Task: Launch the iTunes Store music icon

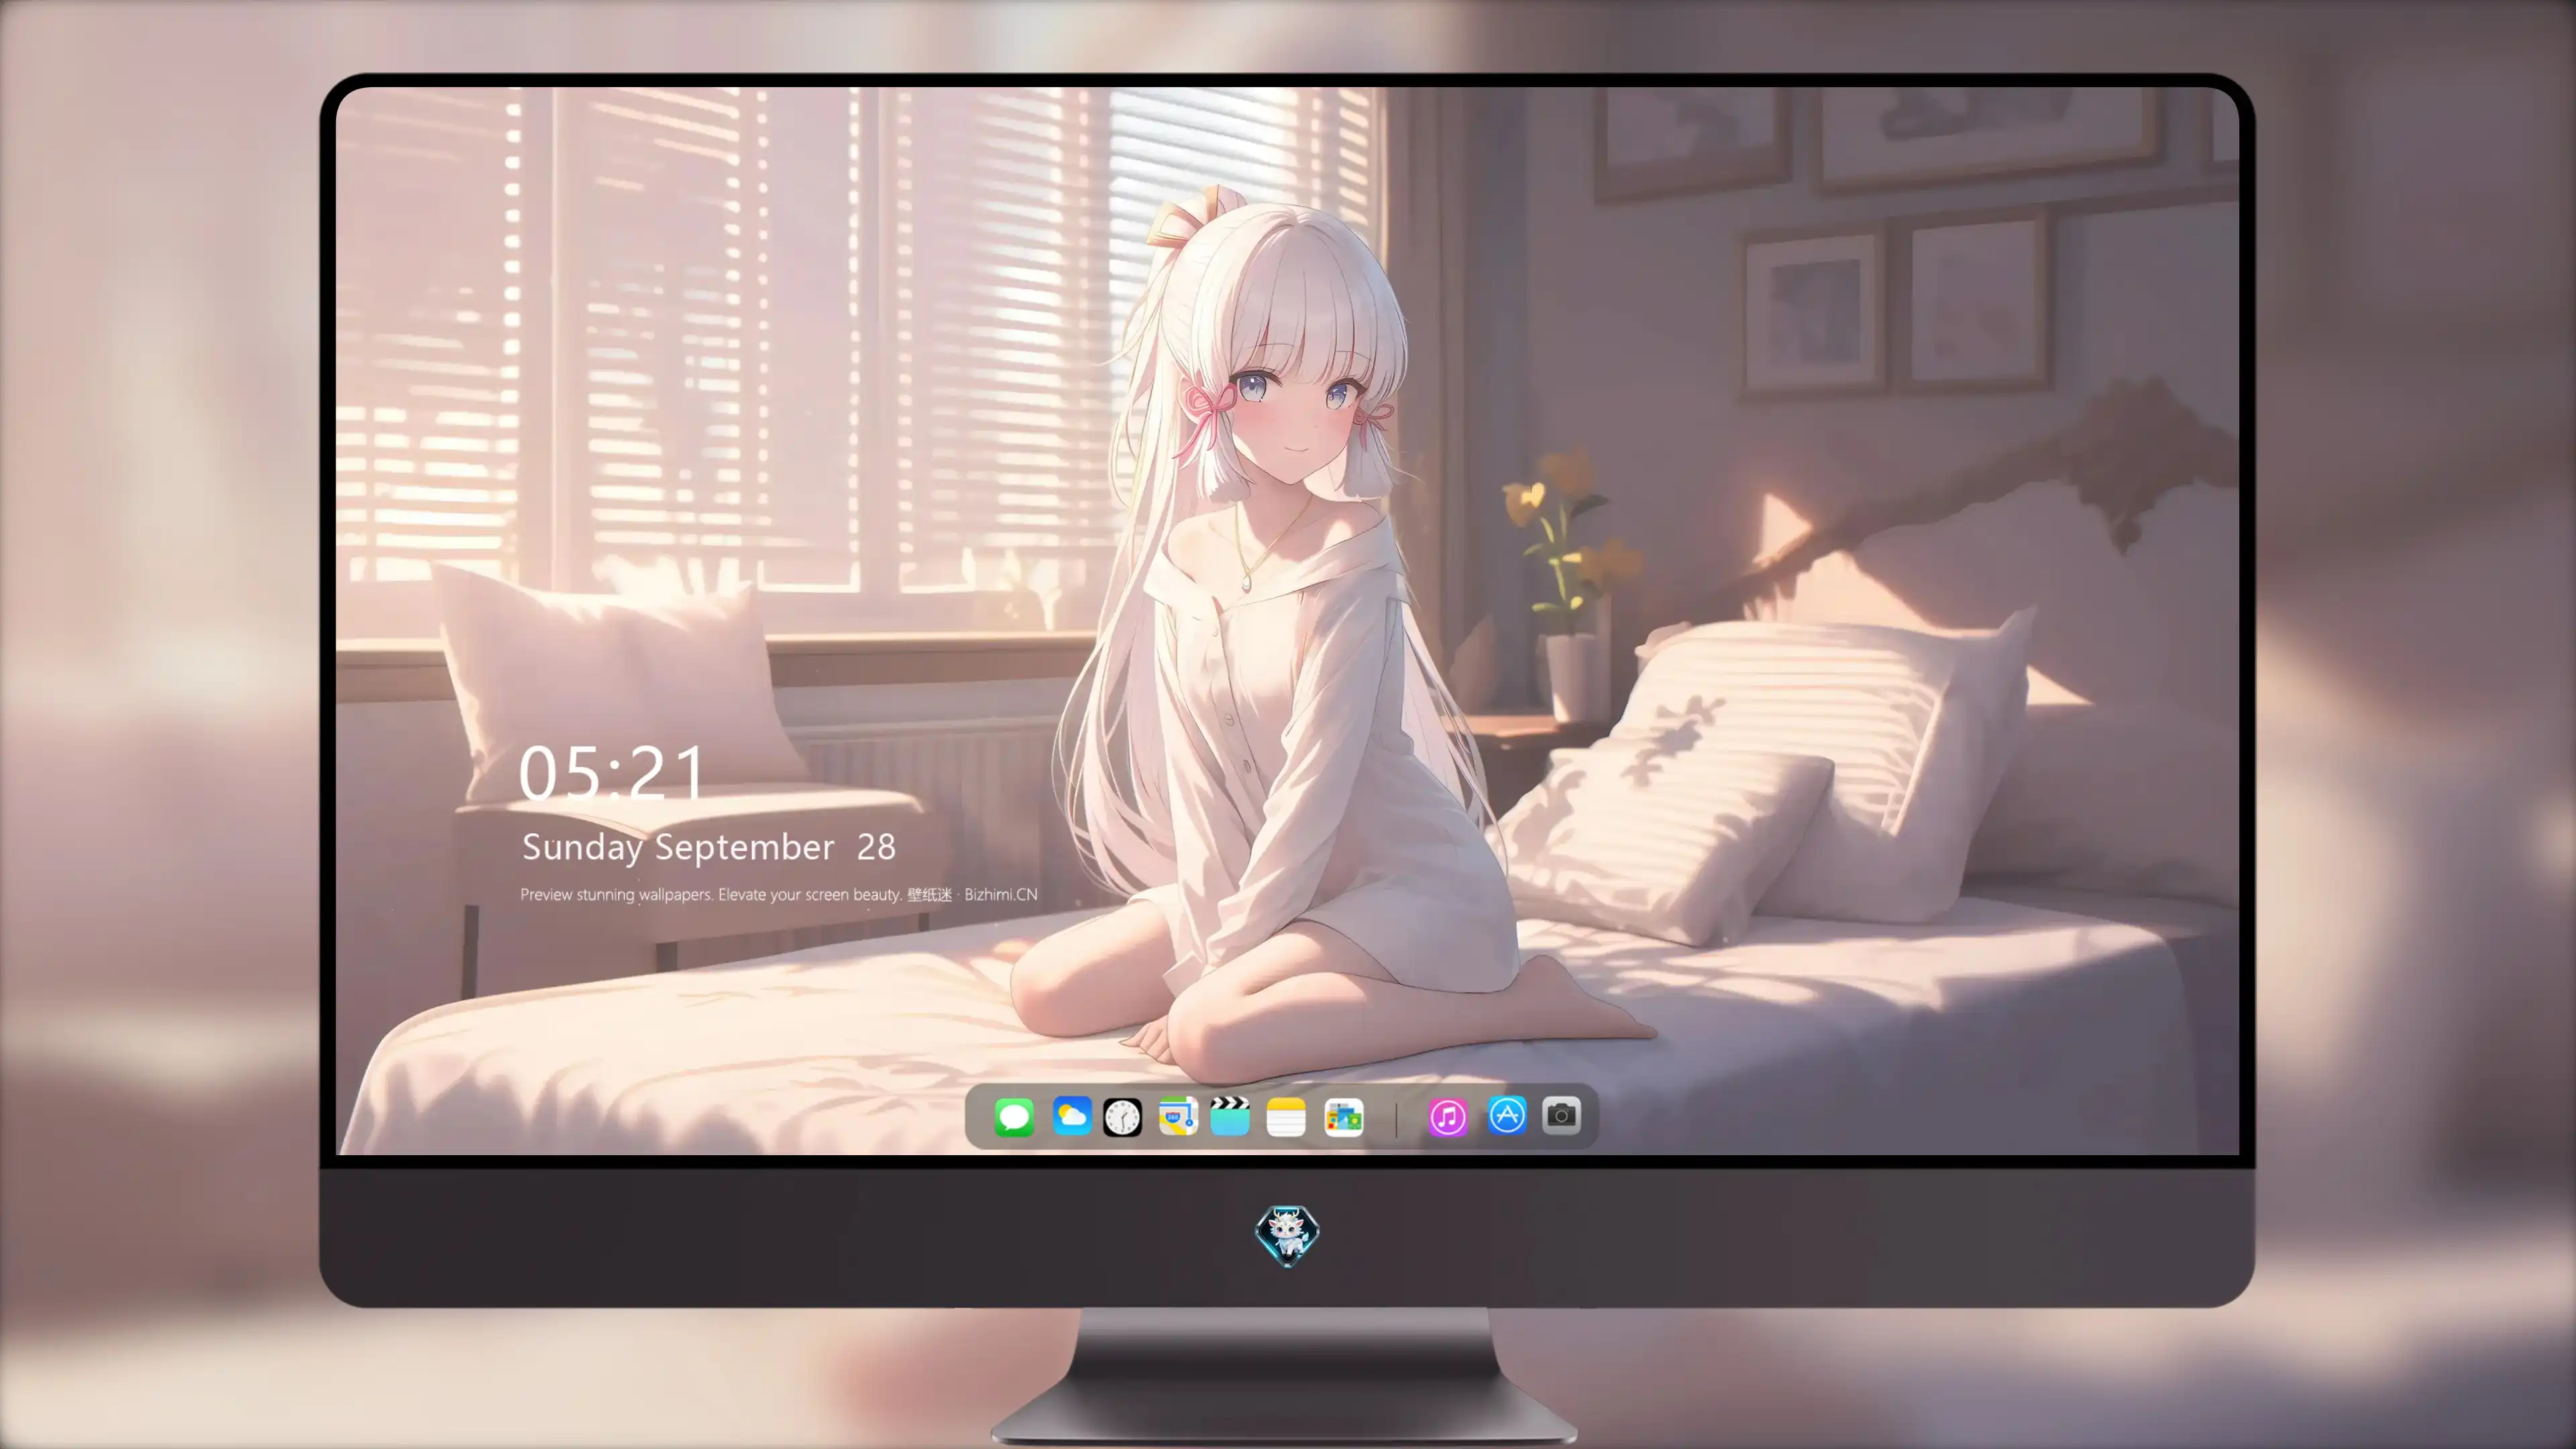Action: point(1448,1116)
